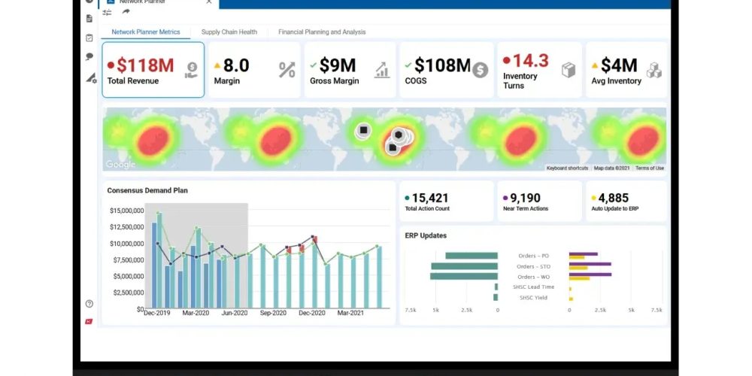Open the filter settings sliders icon
The width and height of the screenshot is (752, 376).
pyautogui.click(x=108, y=12)
